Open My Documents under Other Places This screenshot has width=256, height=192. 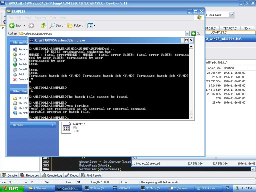20,103
